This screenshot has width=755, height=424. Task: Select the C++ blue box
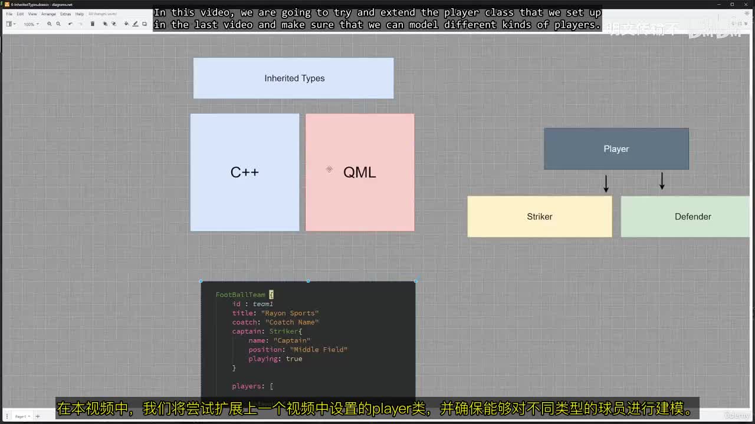point(245,172)
